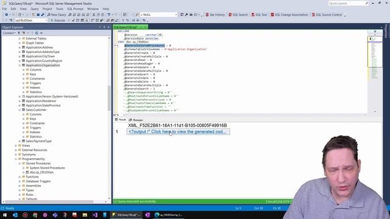Switch to the Messages tab
390x219 pixels.
(136, 120)
